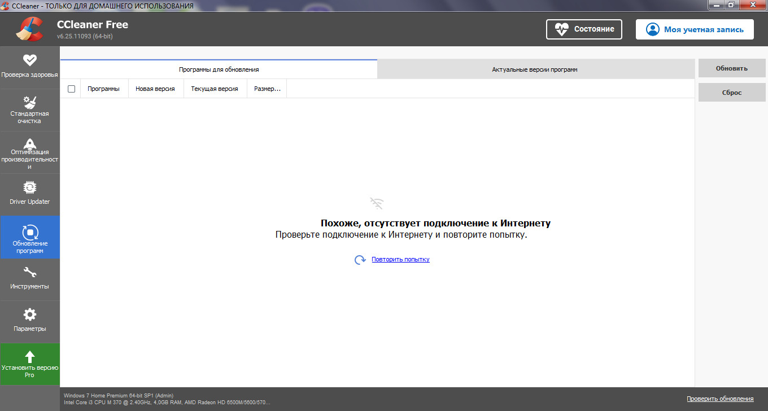768x411 pixels.
Task: Open Инструменты wrench icon
Action: (x=30, y=273)
